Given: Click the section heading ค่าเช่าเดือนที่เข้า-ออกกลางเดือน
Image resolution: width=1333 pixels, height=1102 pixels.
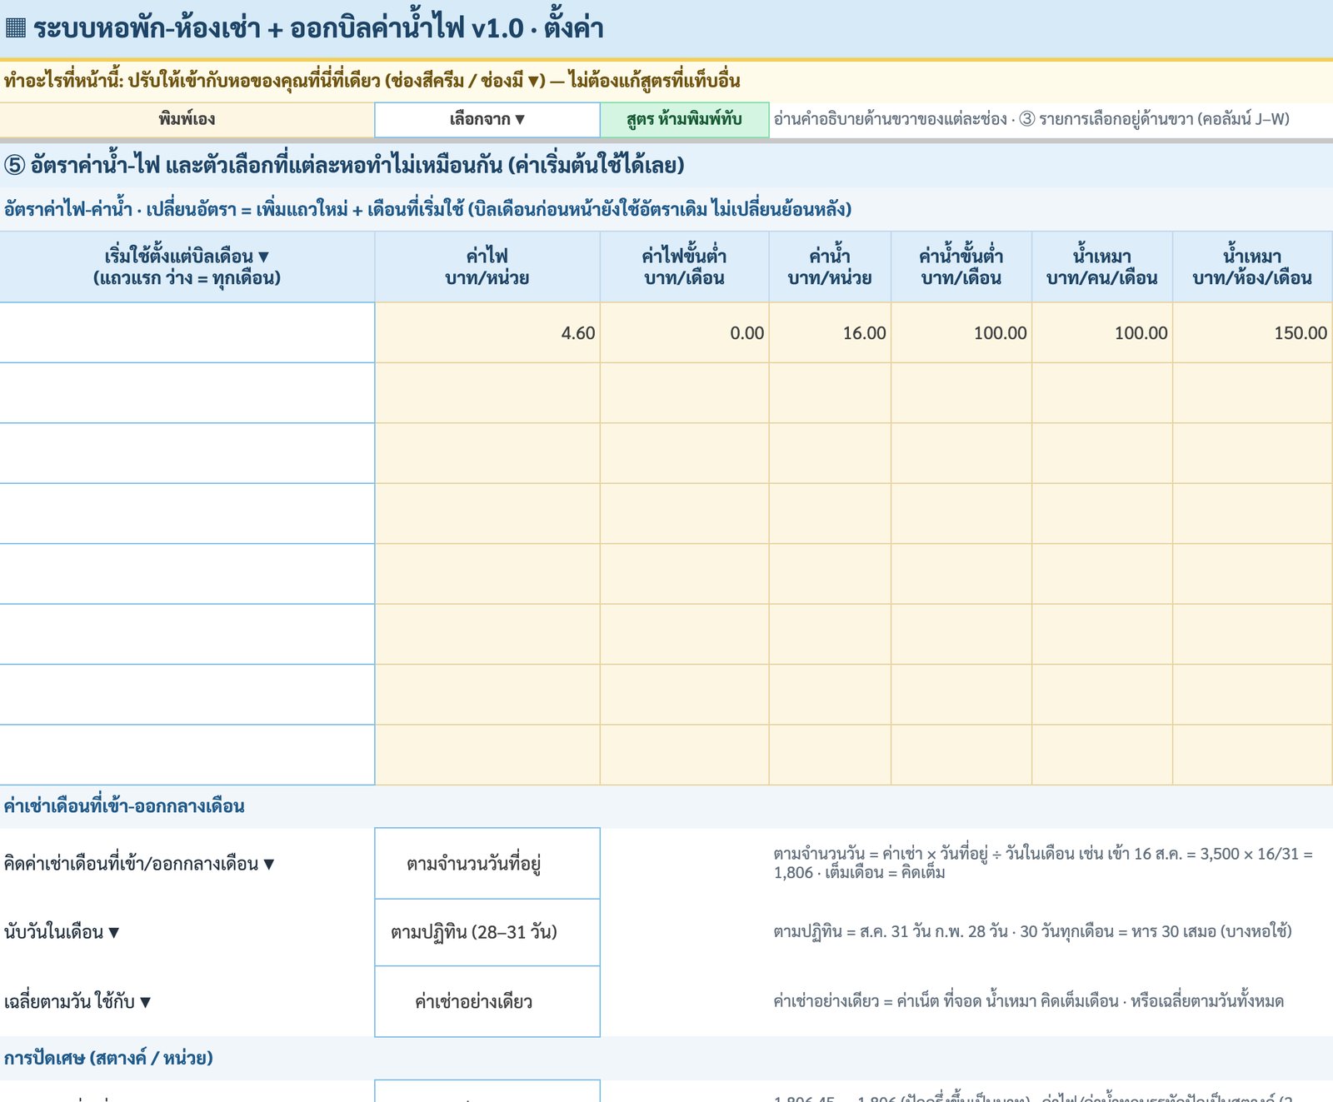Looking at the screenshot, I should 124,806.
